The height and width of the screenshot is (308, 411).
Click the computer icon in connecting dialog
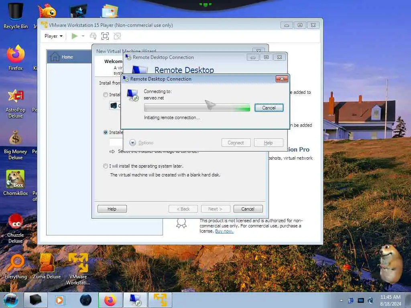tap(132, 95)
